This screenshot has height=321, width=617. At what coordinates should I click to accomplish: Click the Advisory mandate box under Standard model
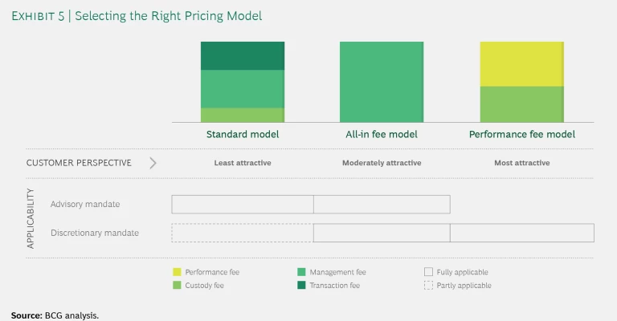tap(243, 204)
